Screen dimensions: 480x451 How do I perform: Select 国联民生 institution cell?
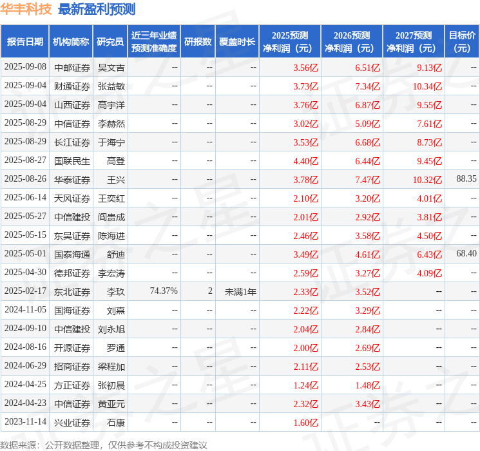pyautogui.click(x=72, y=161)
